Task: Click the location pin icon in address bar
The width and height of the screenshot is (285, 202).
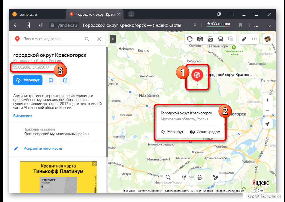Action: coord(195,25)
